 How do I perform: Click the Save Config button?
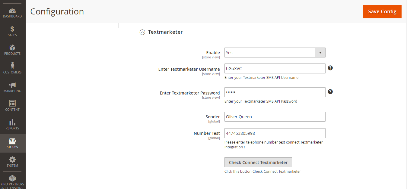[x=382, y=11]
